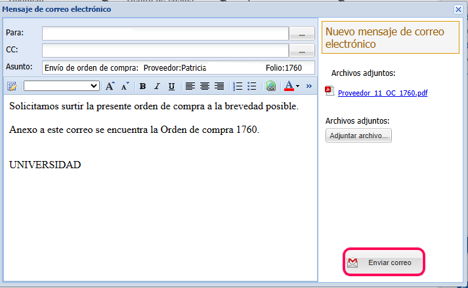Insert a bulleted list
Screen dimensions: 468x288
pyautogui.click(x=252, y=86)
